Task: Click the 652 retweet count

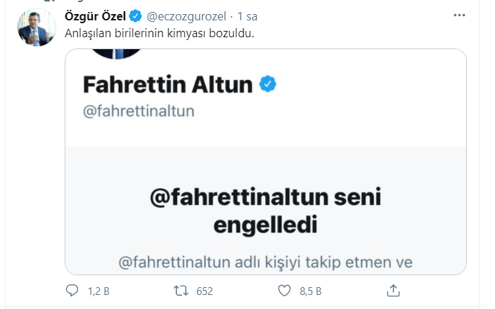Action: (205, 290)
